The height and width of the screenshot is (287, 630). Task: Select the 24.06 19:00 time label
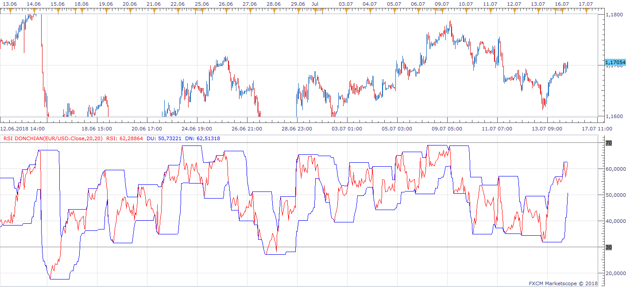[197, 129]
